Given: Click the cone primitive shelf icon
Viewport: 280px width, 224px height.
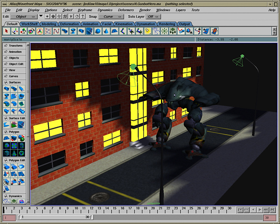Looking at the screenshot, I should pyautogui.click(x=106, y=31).
